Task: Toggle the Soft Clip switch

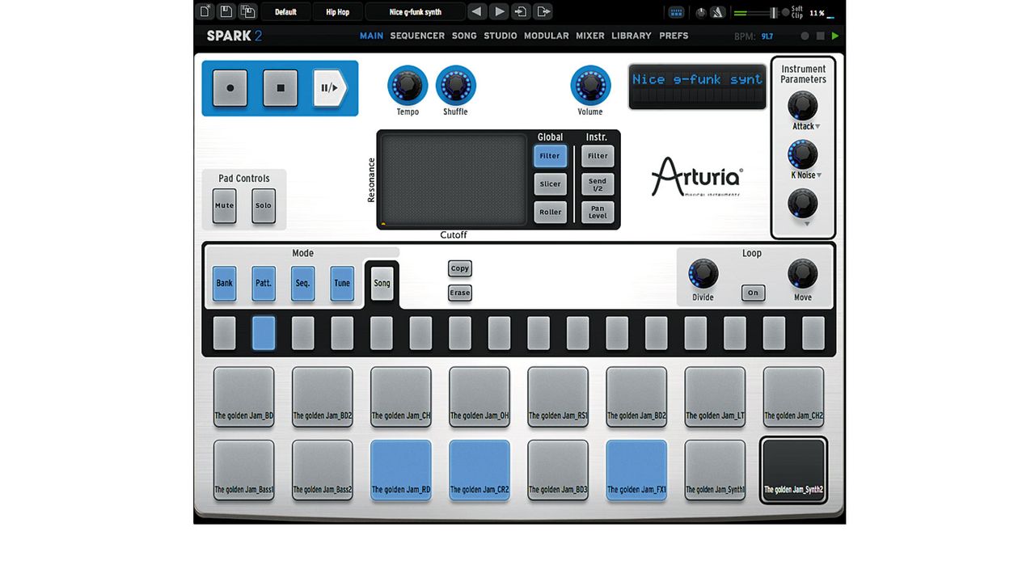Action: 786,12
